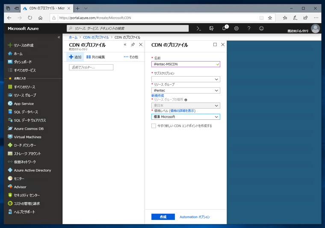The height and width of the screenshot is (228, 325).
Task: Close the CDN profile list blade
Action: 141,44
